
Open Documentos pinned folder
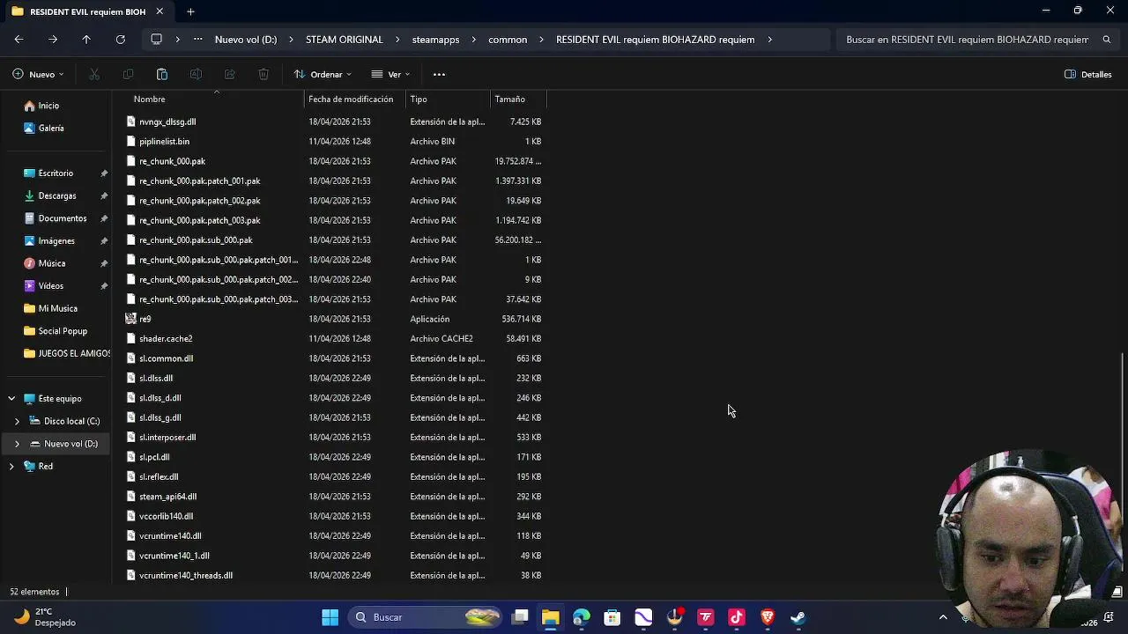[62, 218]
